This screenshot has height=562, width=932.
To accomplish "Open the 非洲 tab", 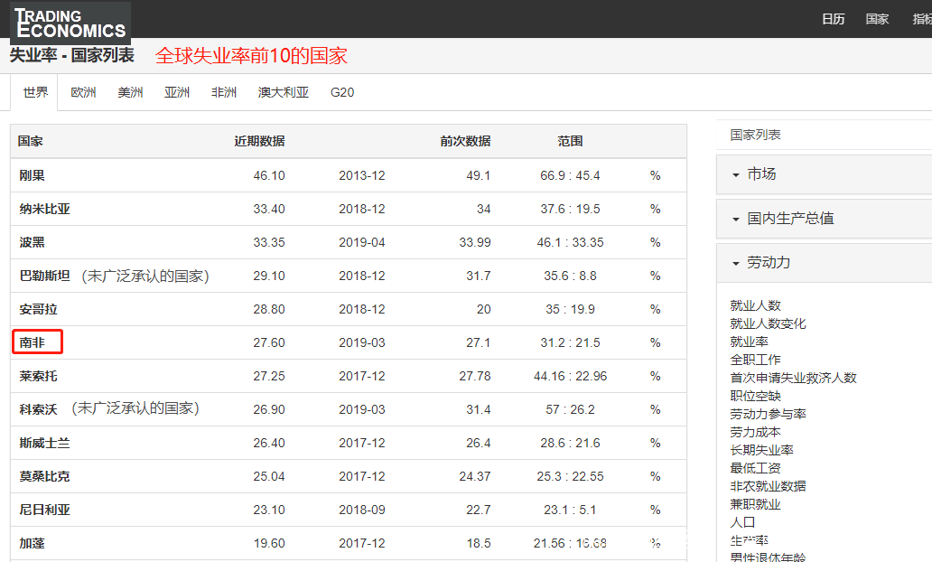I will 224,92.
